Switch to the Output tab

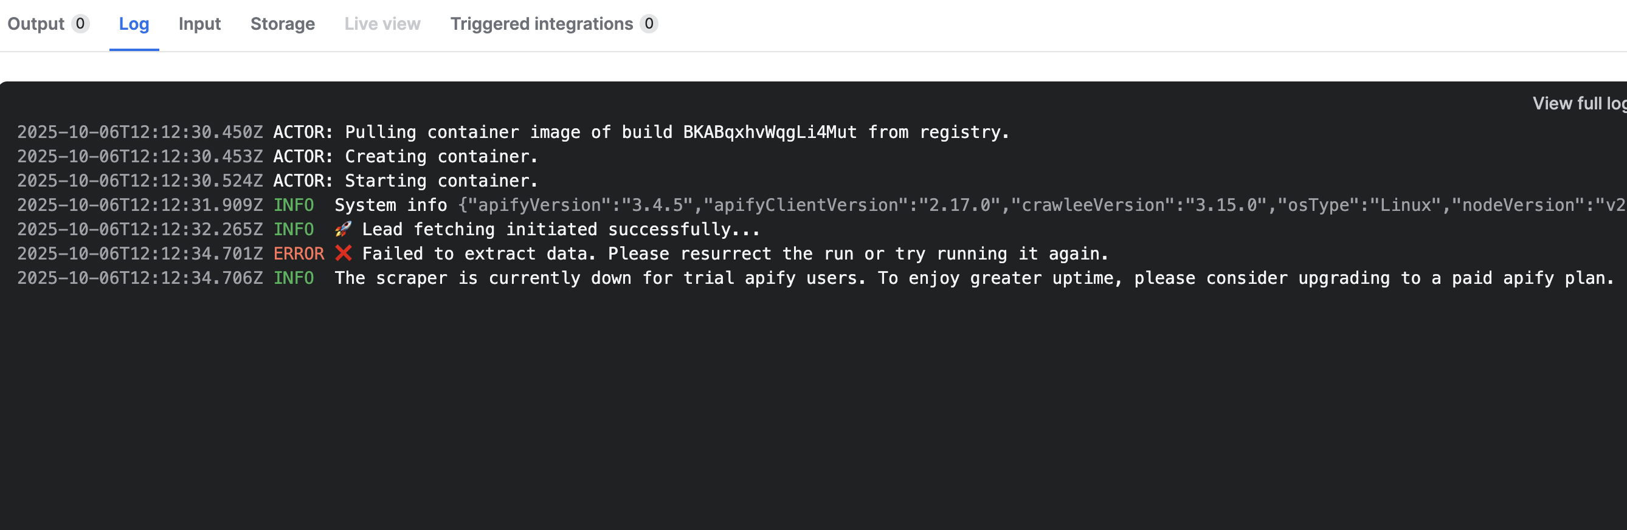click(x=36, y=24)
